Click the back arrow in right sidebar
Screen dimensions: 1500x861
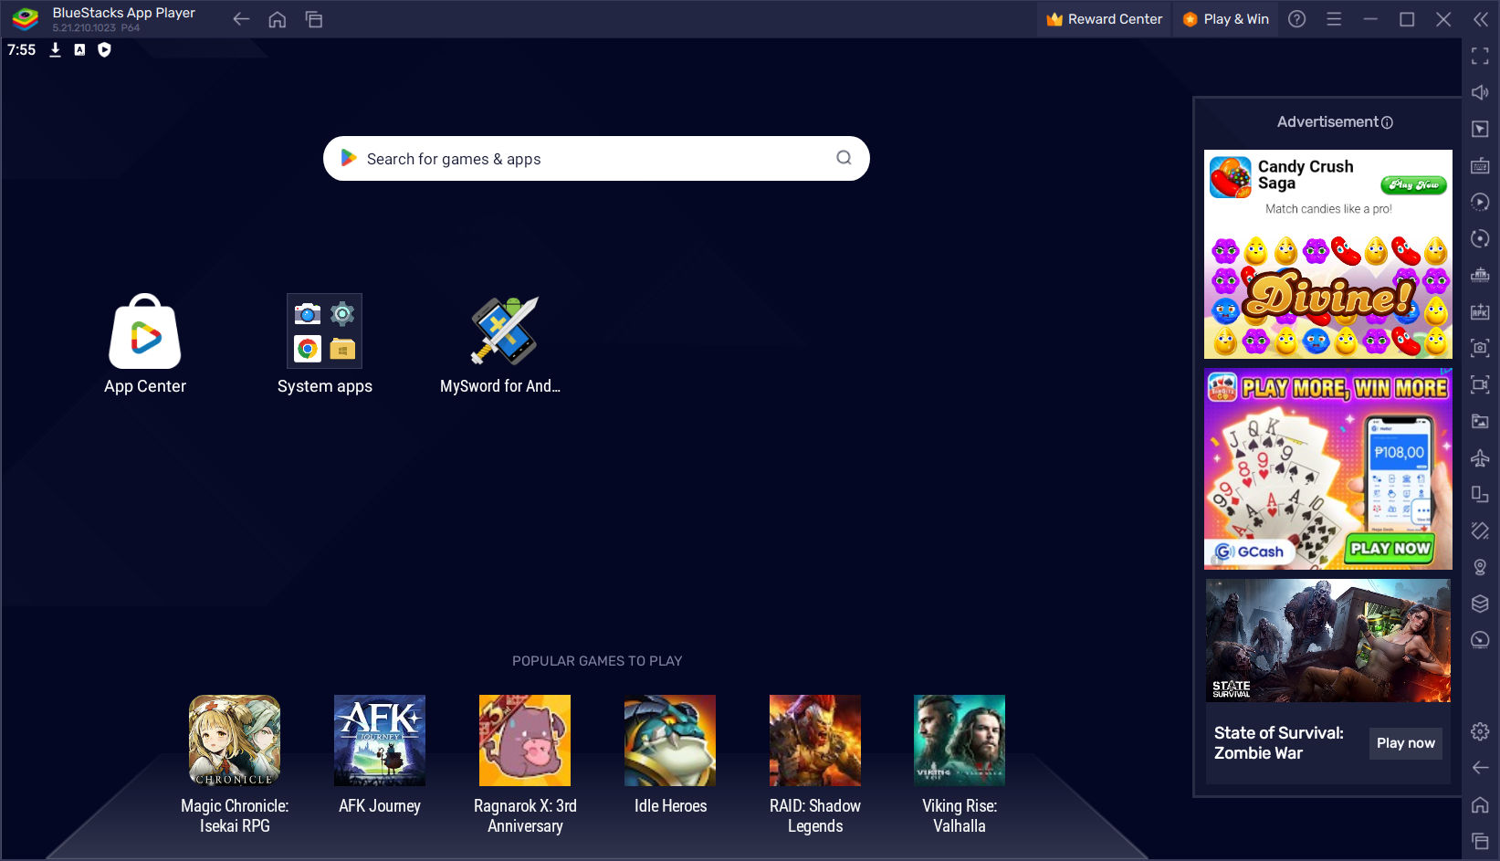(1480, 768)
